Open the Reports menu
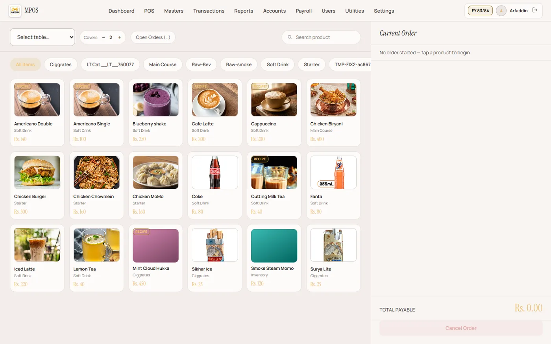Image resolution: width=551 pixels, height=344 pixels. [244, 11]
